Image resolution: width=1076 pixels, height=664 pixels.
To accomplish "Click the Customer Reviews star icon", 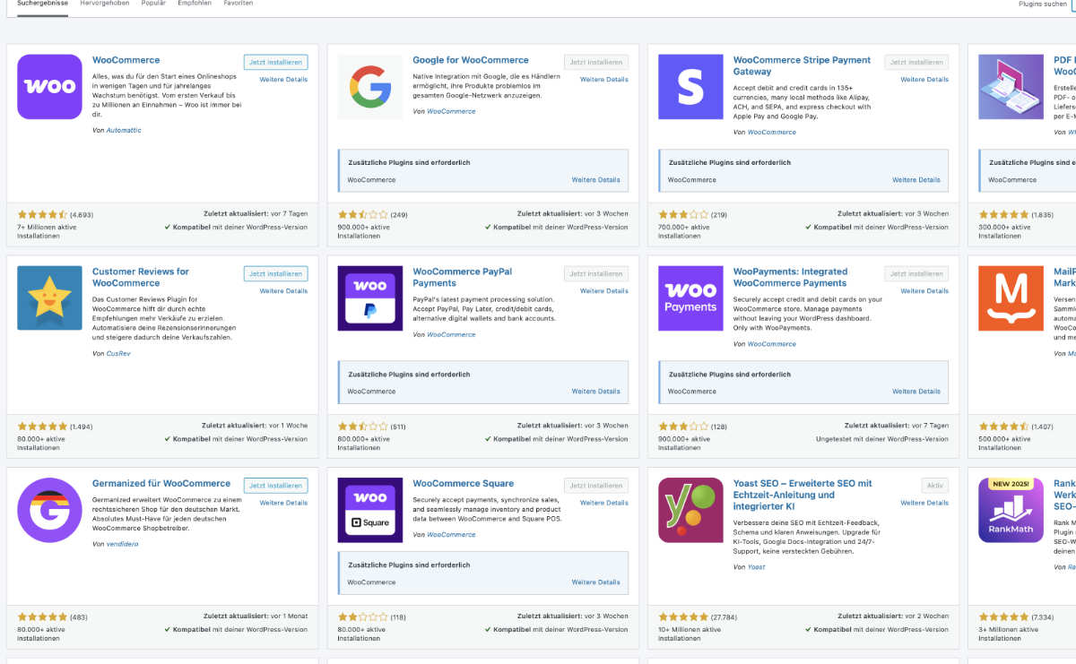I will (x=49, y=298).
